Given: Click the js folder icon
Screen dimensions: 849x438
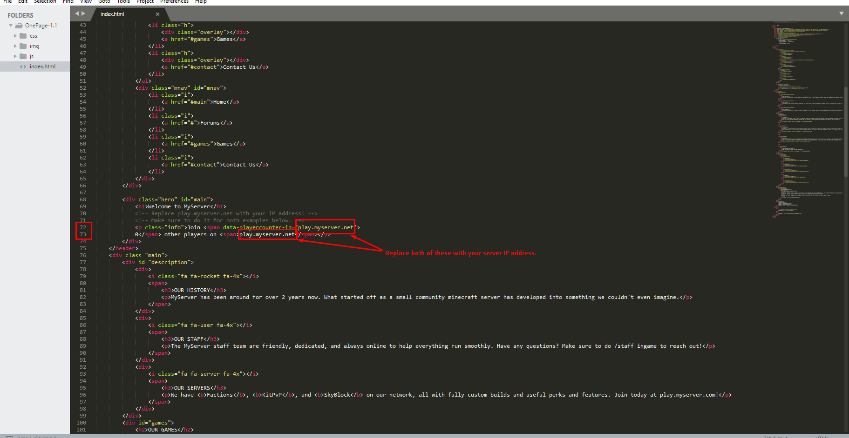Looking at the screenshot, I should 23,56.
